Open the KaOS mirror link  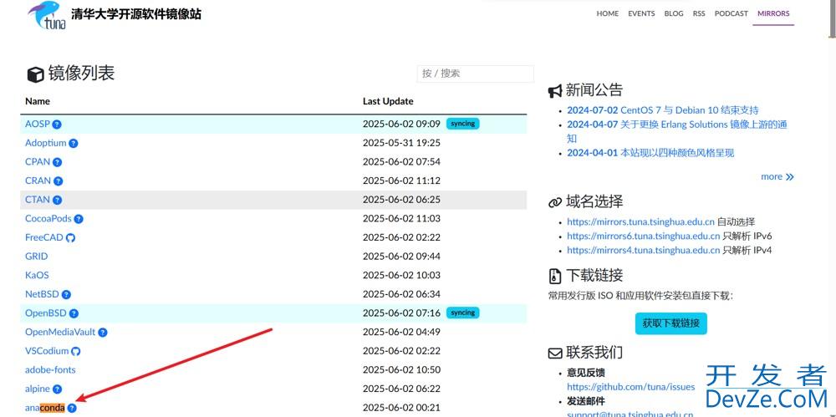[x=37, y=275]
